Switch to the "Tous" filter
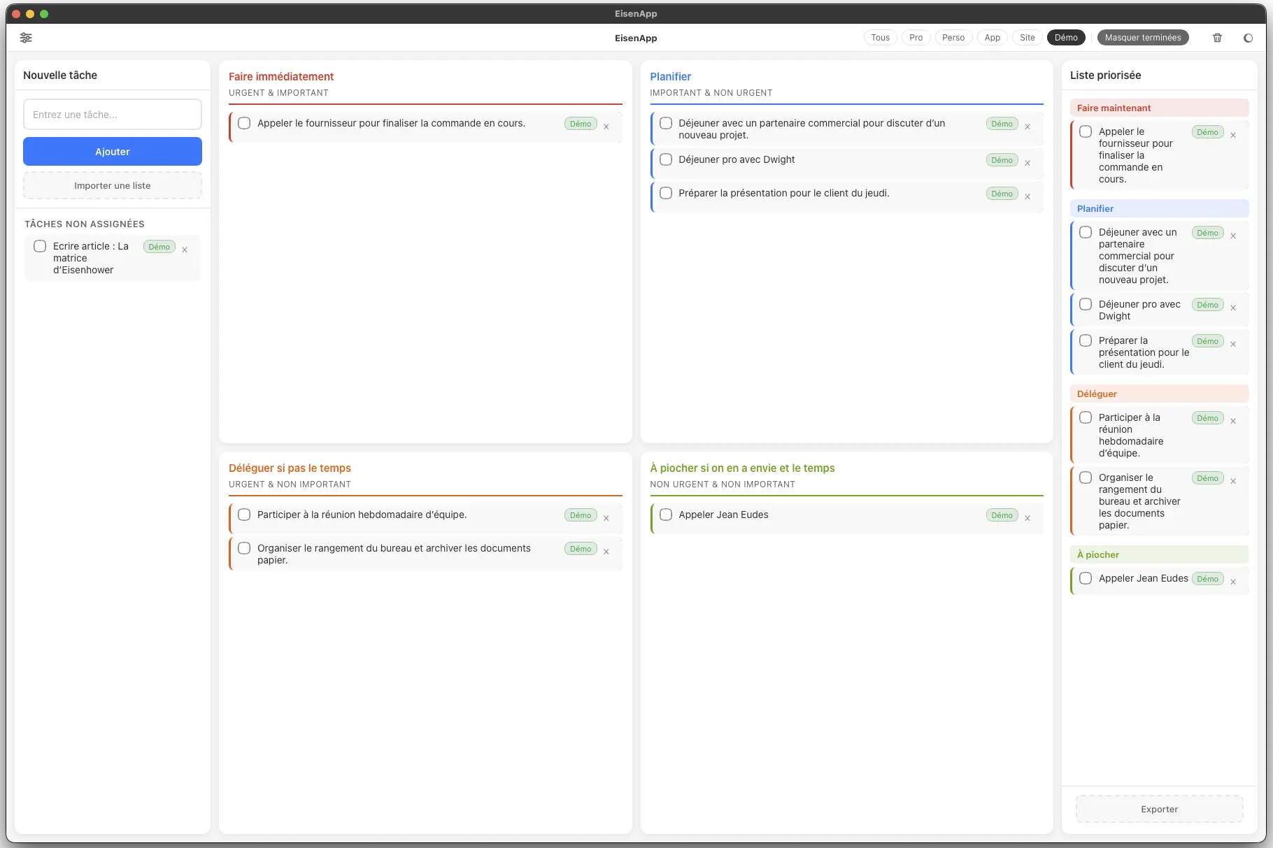Viewport: 1273px width, 848px height. [880, 37]
